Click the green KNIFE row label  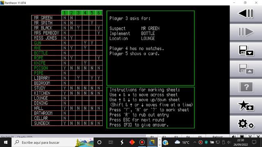pyautogui.click(x=40, y=63)
